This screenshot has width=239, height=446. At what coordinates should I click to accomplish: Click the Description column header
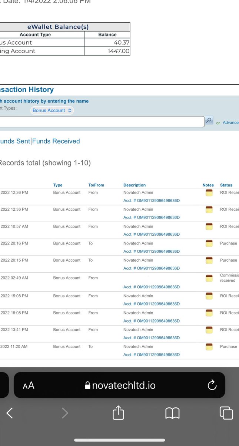pos(135,185)
